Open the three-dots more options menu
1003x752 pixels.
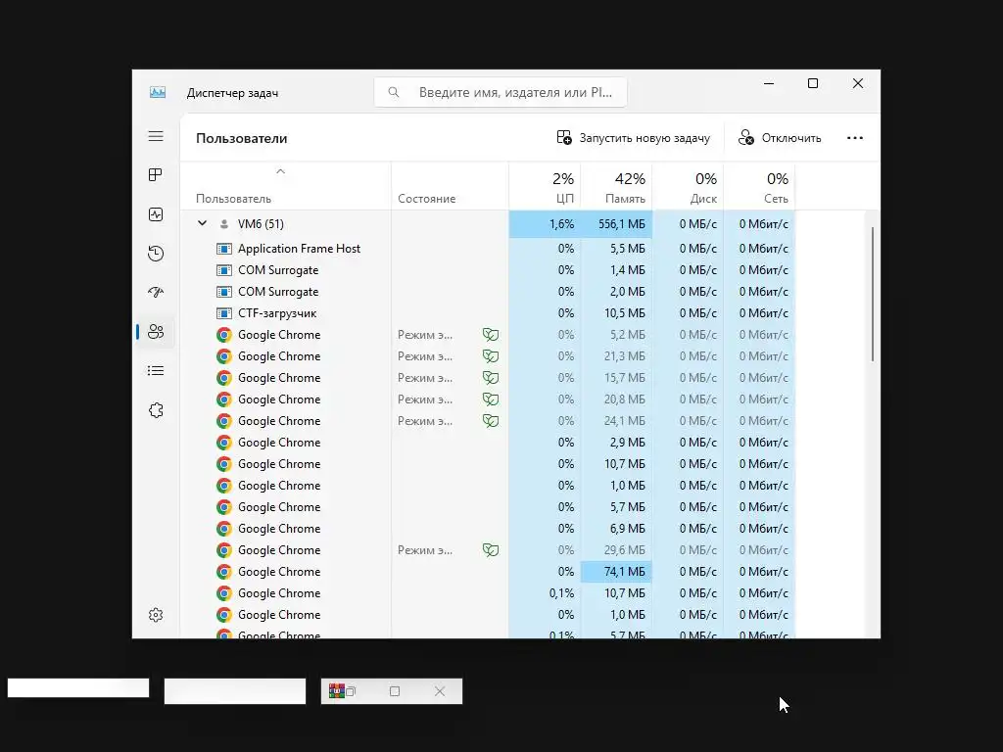tap(854, 138)
